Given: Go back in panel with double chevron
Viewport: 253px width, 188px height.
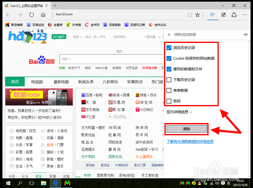Looking at the screenshot, I should (169, 35).
